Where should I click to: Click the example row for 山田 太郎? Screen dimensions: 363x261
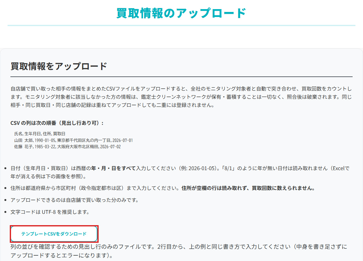(x=73, y=140)
